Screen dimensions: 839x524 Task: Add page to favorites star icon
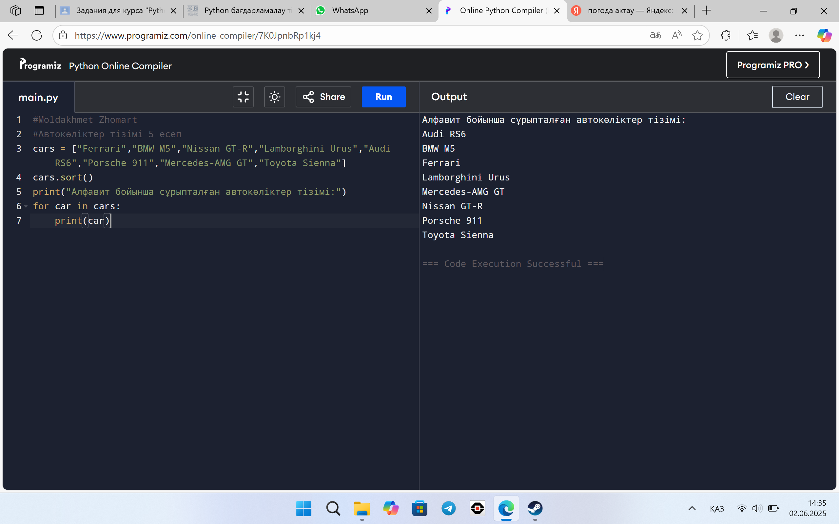697,35
